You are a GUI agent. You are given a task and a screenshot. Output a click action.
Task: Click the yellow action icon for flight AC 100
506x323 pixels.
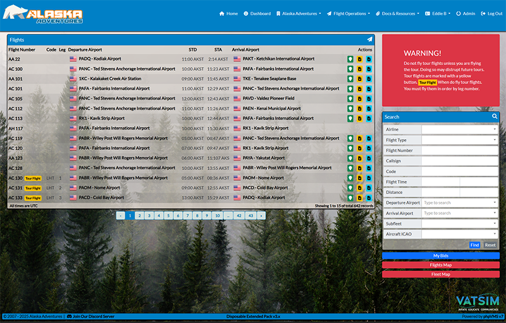pyautogui.click(x=359, y=69)
